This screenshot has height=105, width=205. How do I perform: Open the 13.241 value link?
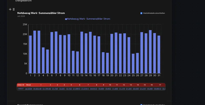click(x=62, y=89)
